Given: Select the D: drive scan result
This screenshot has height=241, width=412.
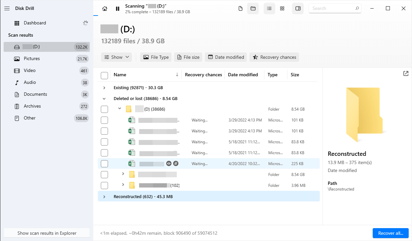Looking at the screenshot, I should click(47, 47).
